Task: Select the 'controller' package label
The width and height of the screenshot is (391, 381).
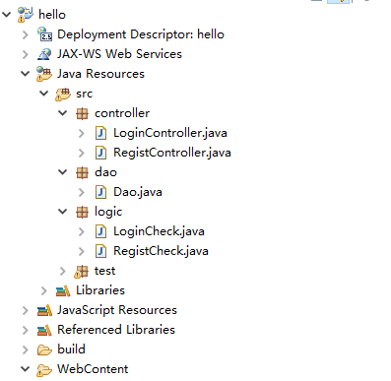Action: [122, 113]
